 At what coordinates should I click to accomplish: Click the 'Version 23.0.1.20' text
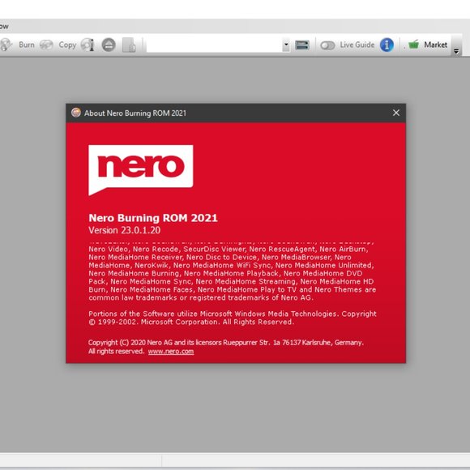(x=125, y=230)
